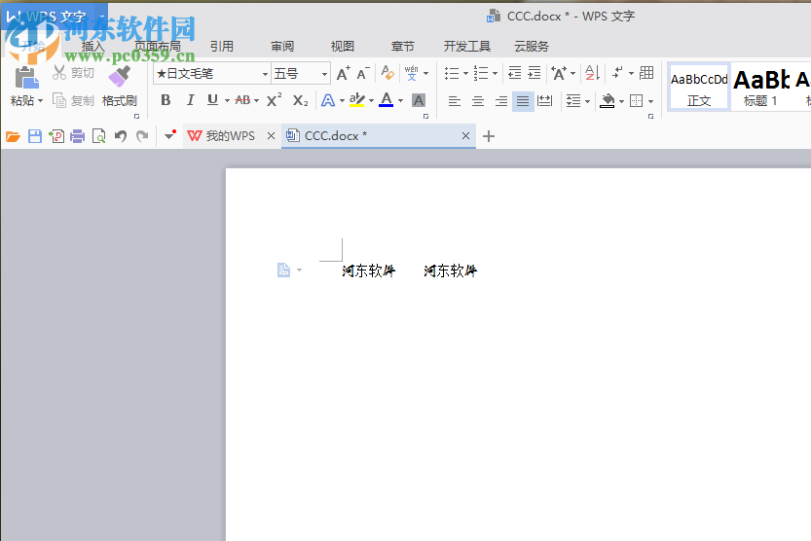The width and height of the screenshot is (811, 541).
Task: Toggle justified alignment
Action: 523,101
